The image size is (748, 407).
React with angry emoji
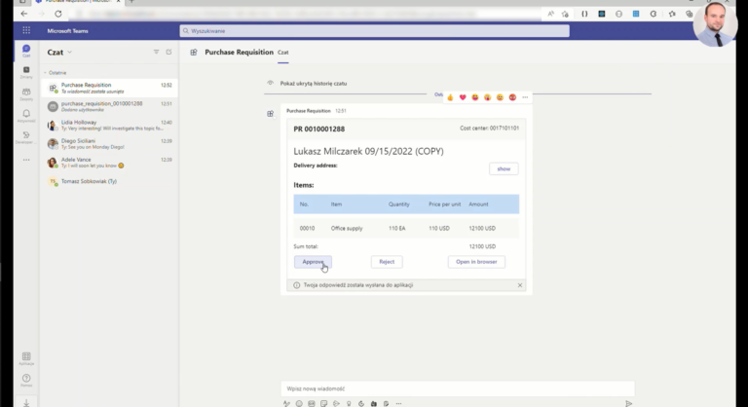(512, 97)
